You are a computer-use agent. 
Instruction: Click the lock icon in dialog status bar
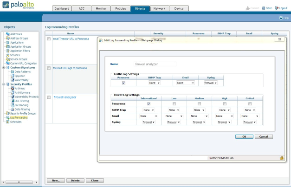[282, 158]
